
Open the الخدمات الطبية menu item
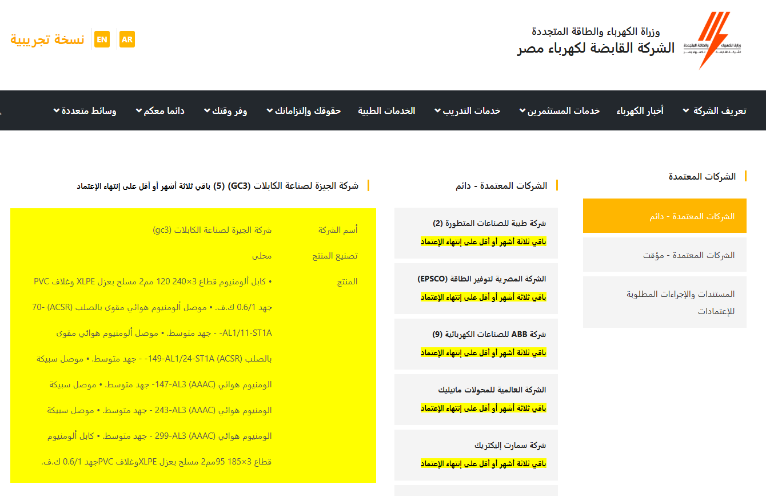pyautogui.click(x=387, y=110)
